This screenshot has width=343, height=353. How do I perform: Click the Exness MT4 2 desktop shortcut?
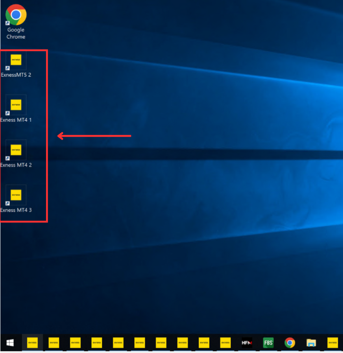coord(16,155)
